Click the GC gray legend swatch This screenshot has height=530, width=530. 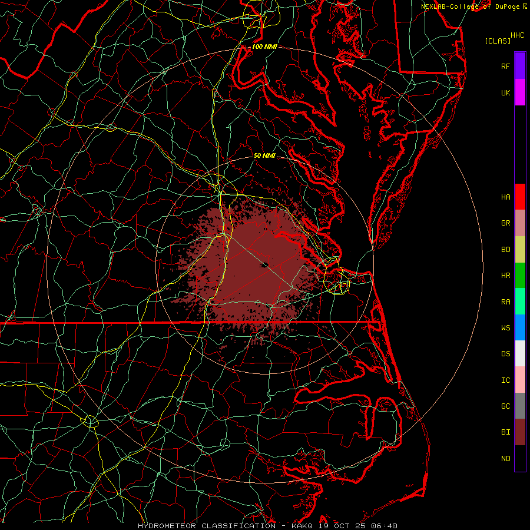(x=520, y=406)
